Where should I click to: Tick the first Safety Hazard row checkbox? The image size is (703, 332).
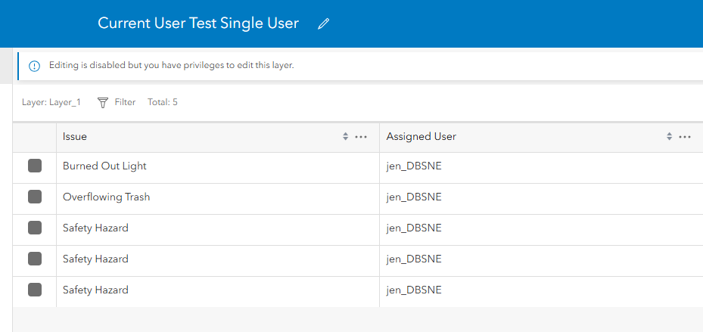[x=35, y=228]
